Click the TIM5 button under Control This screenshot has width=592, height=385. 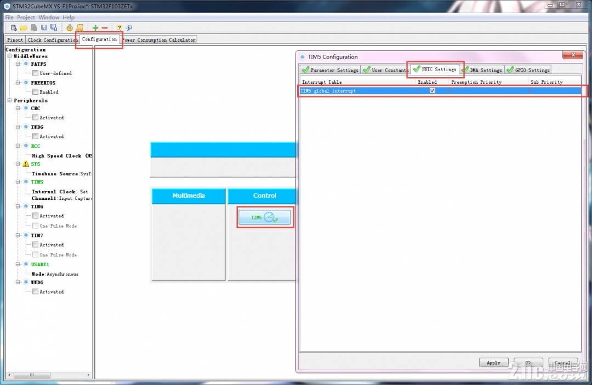point(264,217)
